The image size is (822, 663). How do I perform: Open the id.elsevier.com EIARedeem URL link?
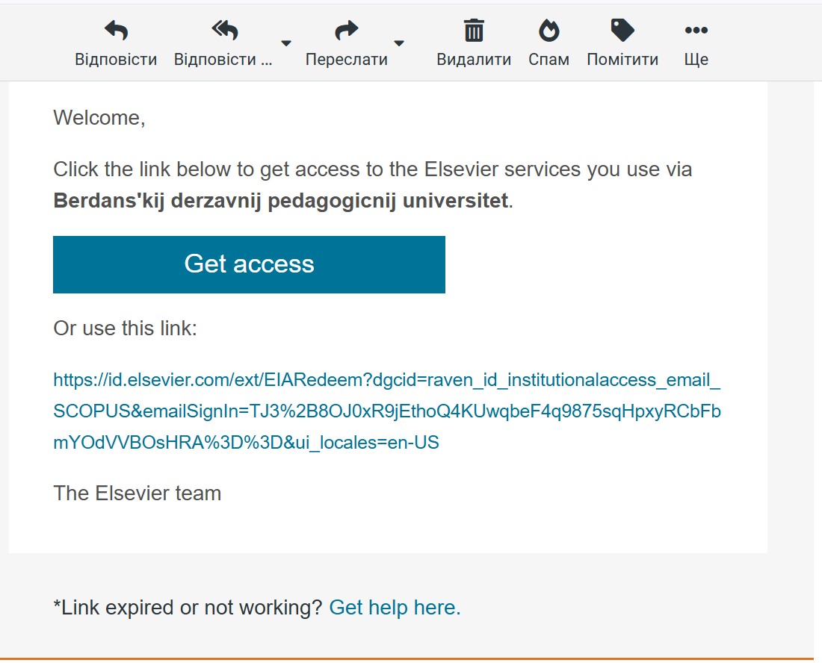coord(386,411)
